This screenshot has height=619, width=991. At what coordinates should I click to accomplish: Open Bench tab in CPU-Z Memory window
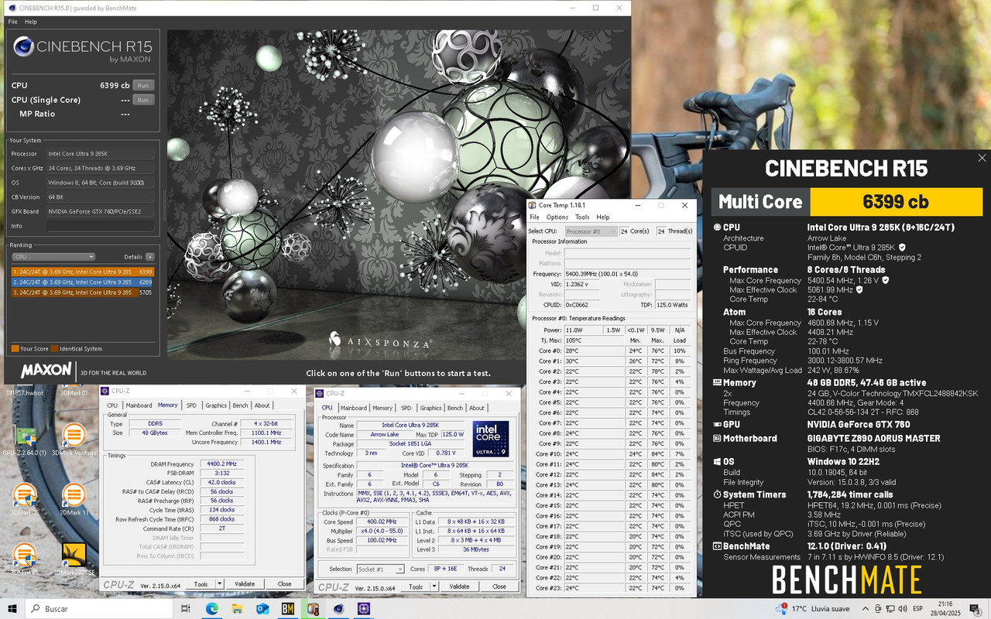coord(241,405)
